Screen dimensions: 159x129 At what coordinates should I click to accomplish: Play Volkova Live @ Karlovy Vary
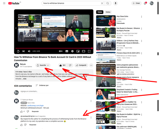pos(106,45)
